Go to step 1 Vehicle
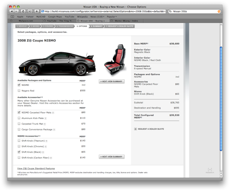 tap(22, 26)
